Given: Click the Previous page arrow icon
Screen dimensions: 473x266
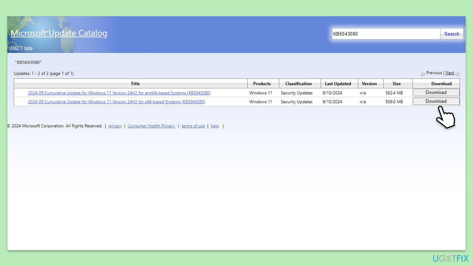Looking at the screenshot, I should [422, 74].
